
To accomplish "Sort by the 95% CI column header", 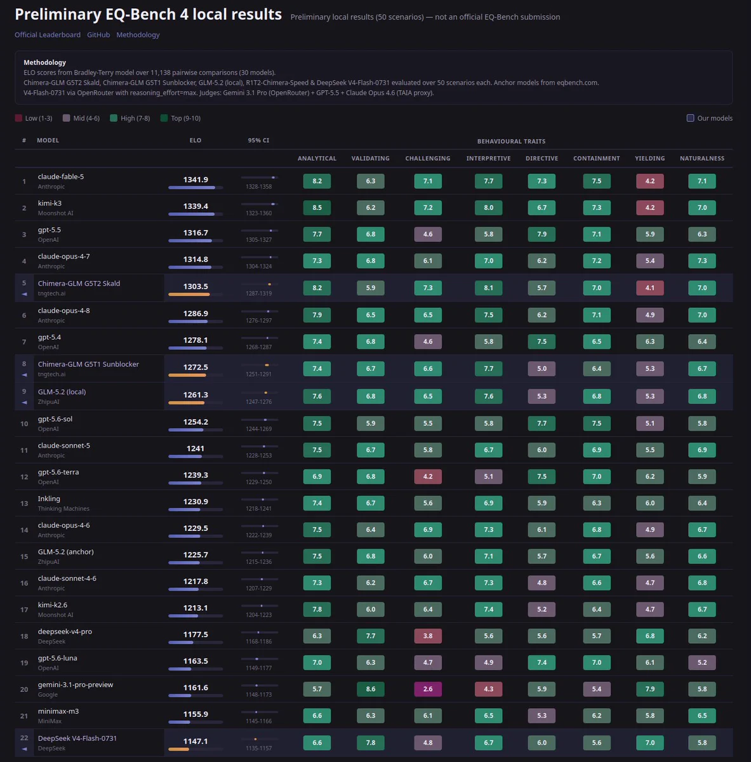I will [x=258, y=140].
